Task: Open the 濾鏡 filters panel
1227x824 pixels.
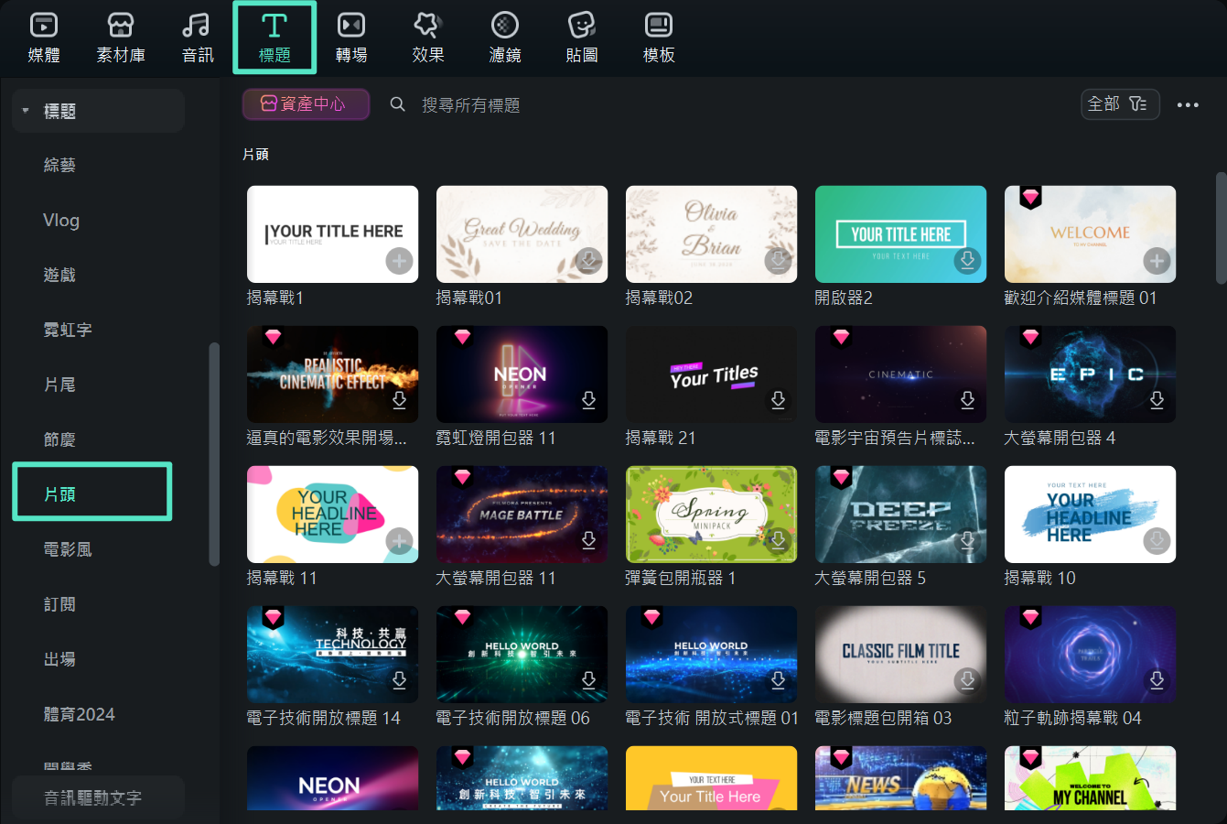Action: (504, 37)
